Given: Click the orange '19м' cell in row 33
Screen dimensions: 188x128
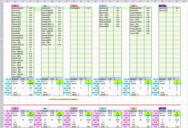Looking at the screenshot, I should coord(133,6).
